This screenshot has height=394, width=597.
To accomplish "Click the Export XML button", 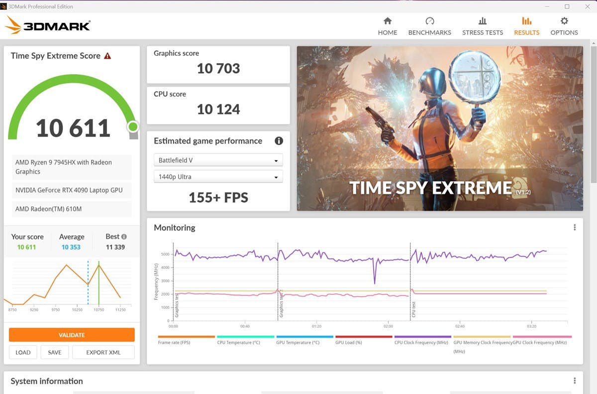I will click(x=103, y=352).
